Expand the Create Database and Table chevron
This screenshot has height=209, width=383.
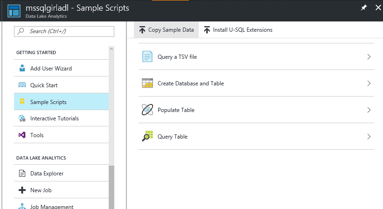[369, 84]
